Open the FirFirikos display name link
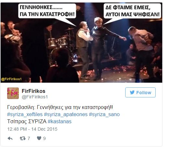Image resolution: width=169 pixels, height=150 pixels. (33, 91)
